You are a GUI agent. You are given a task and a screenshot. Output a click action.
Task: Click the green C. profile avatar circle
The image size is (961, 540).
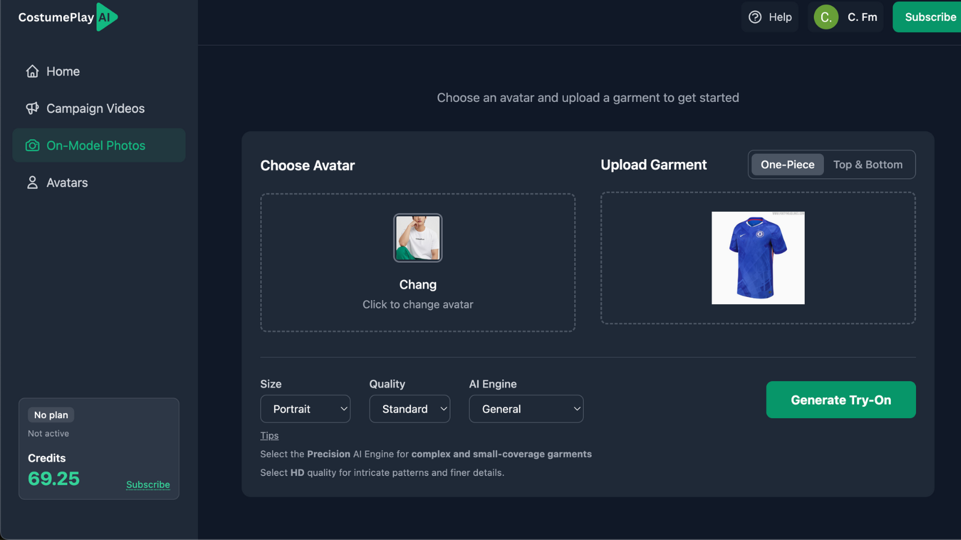pyautogui.click(x=826, y=17)
